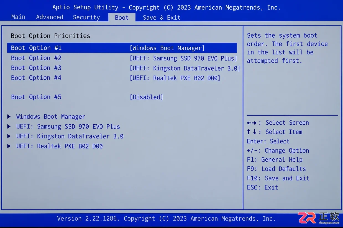Screen dimensions: 343x228
Task: Click the '+/-: Change Option' hint
Action: [x=278, y=151]
